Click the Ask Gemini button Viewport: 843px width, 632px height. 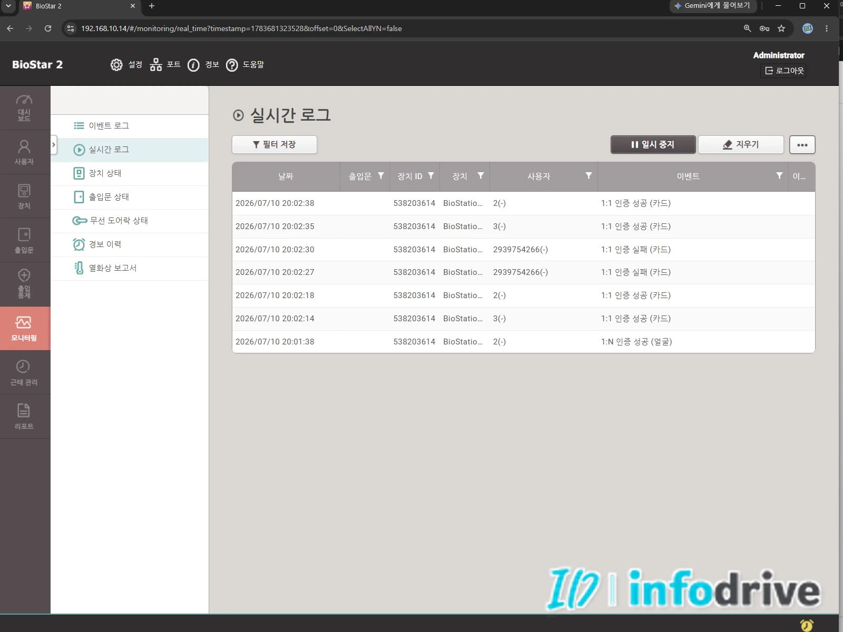tap(713, 6)
